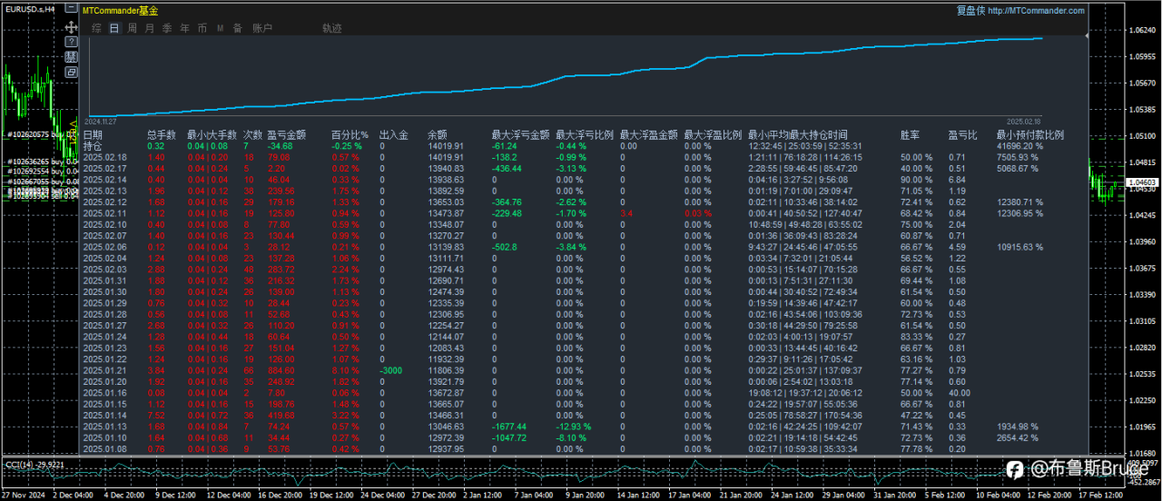Click the 轨迹 track button

(x=332, y=28)
